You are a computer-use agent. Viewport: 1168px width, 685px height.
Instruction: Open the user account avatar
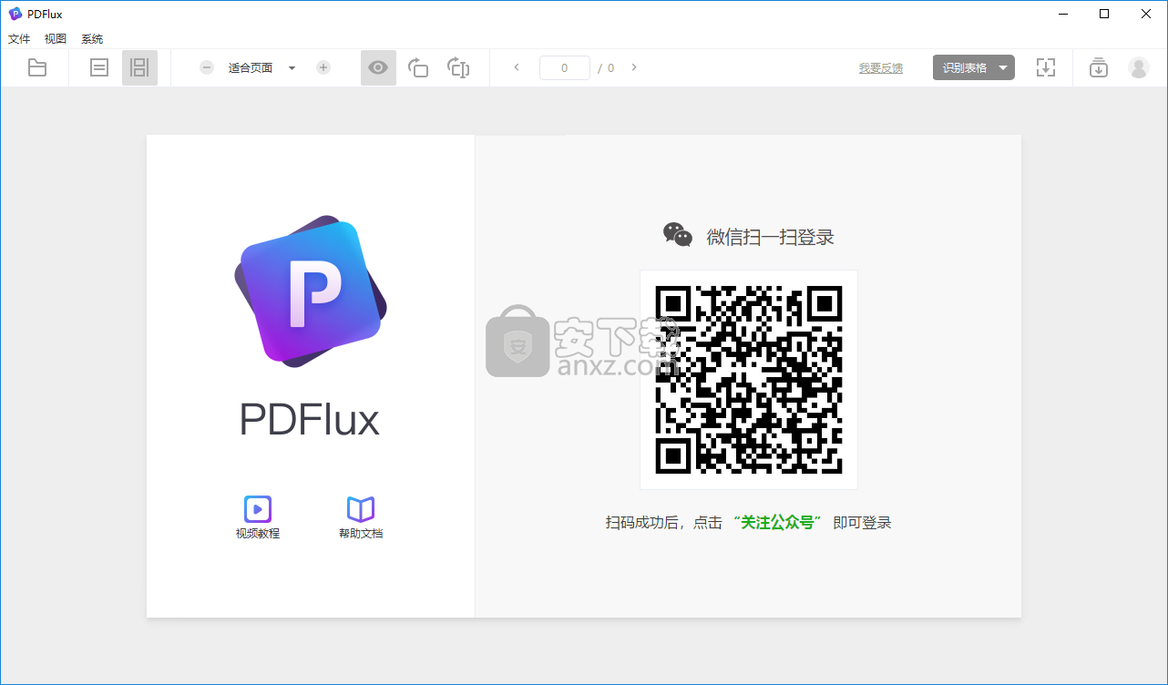point(1139,67)
